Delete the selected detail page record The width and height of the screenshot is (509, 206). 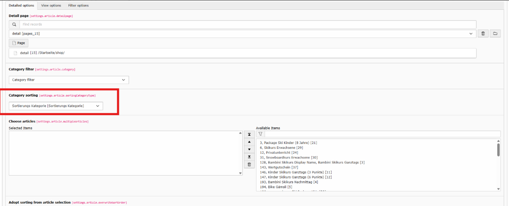click(x=483, y=34)
